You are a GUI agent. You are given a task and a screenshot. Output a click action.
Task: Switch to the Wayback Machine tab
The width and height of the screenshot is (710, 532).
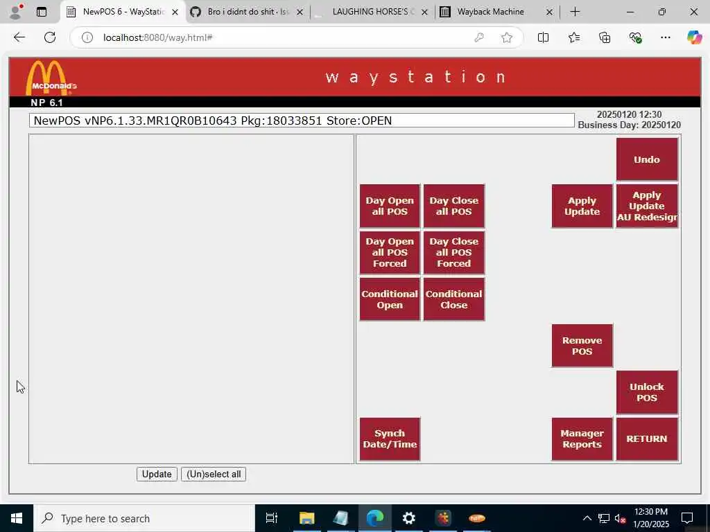(x=496, y=12)
